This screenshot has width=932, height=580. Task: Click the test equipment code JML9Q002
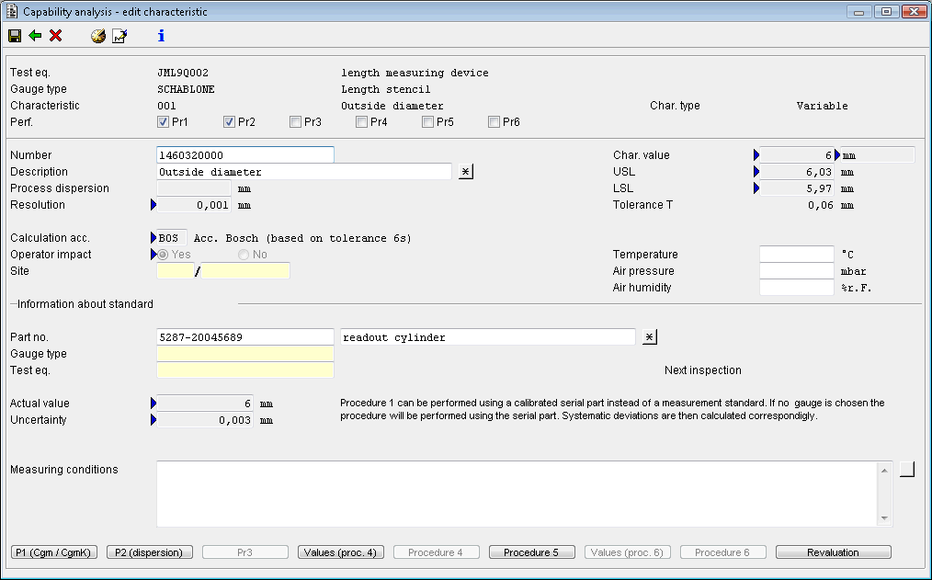[183, 73]
